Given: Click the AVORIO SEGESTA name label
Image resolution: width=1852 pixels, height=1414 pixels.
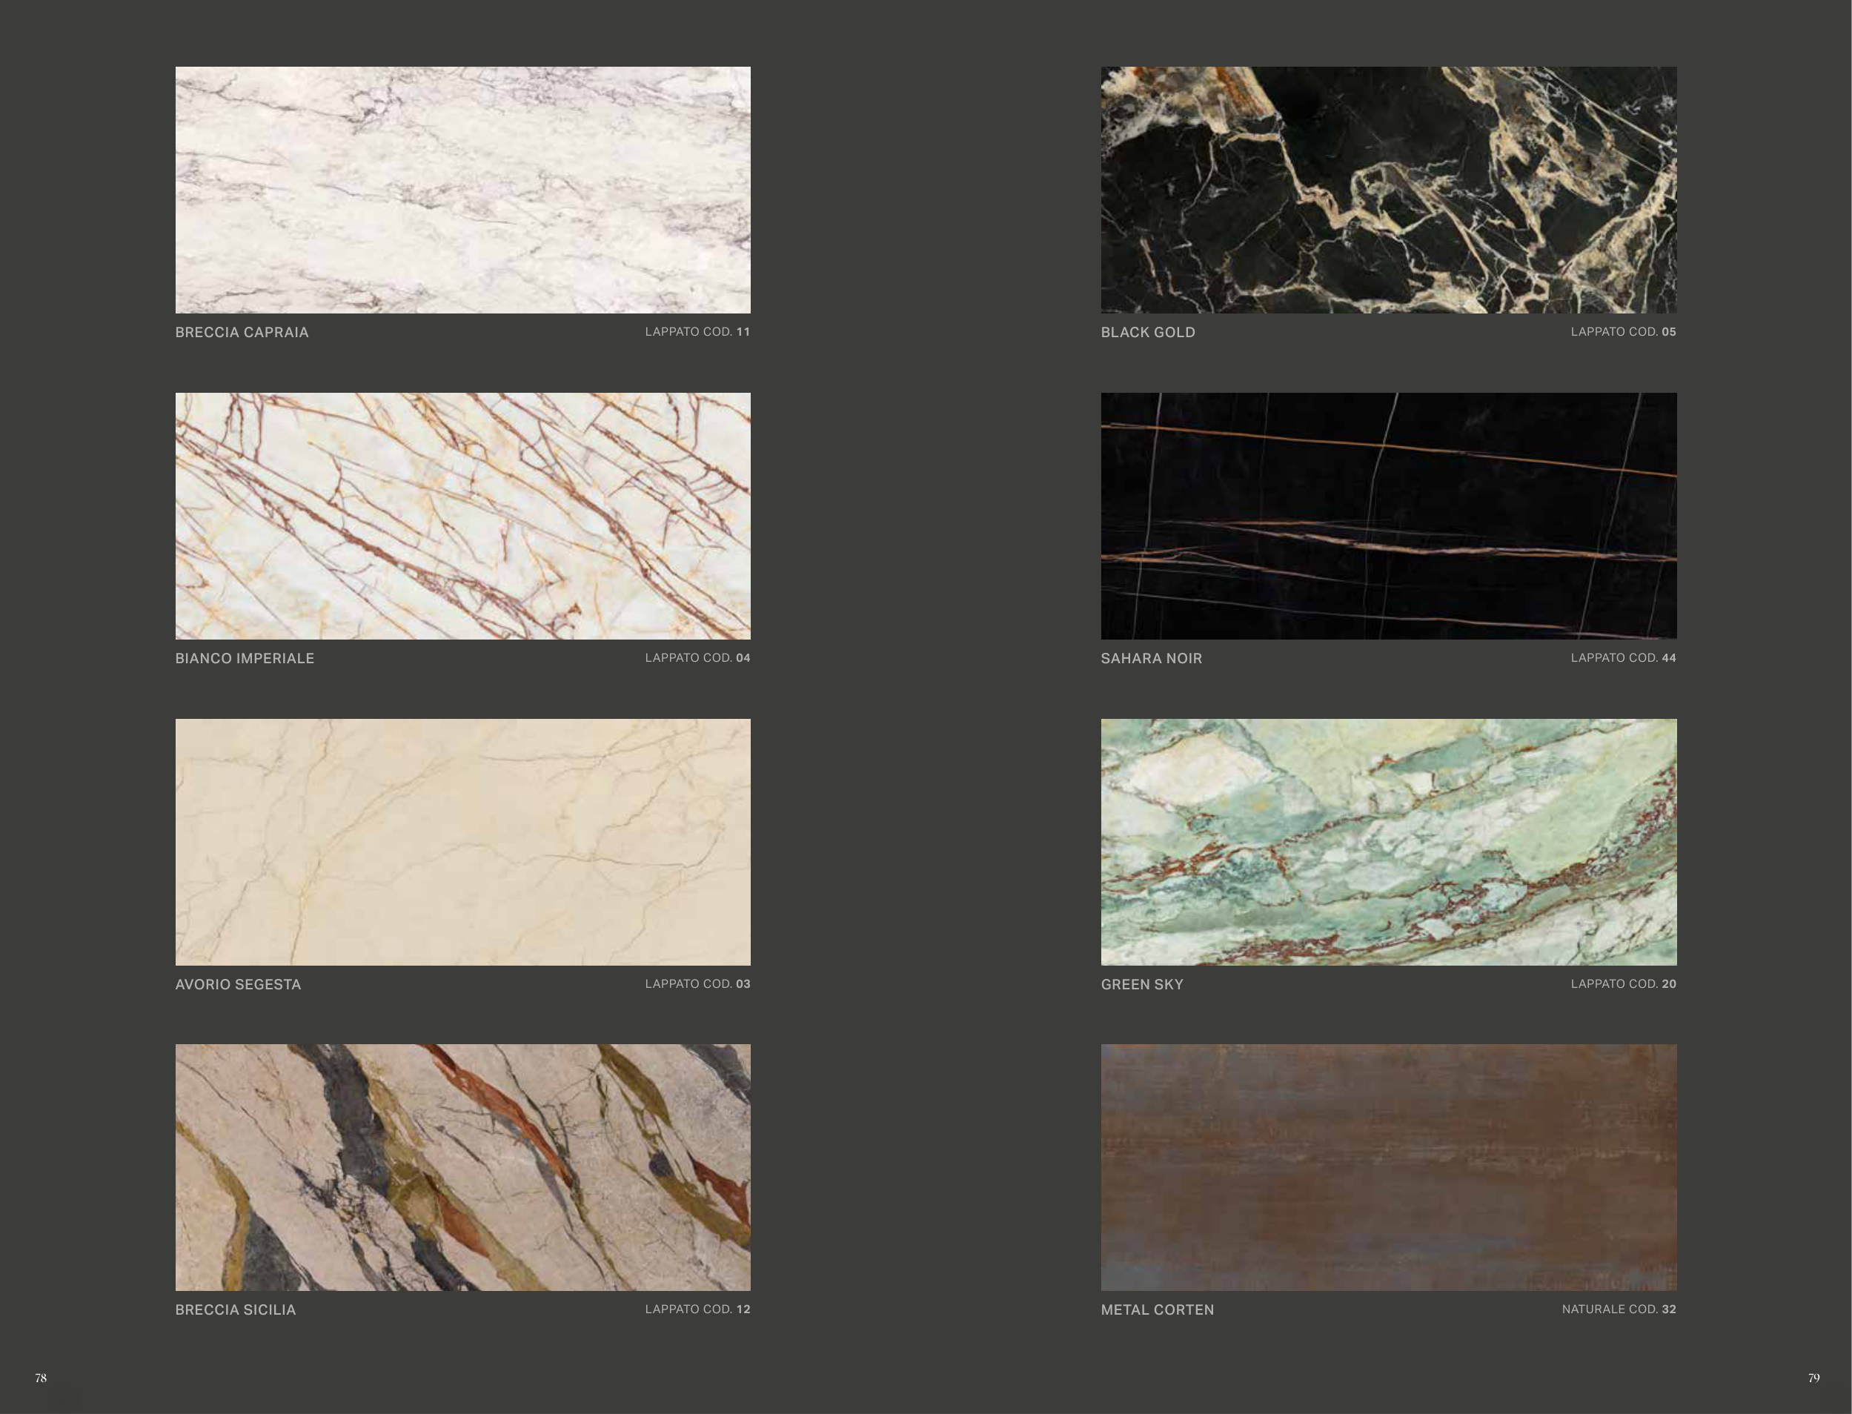Looking at the screenshot, I should (x=238, y=984).
